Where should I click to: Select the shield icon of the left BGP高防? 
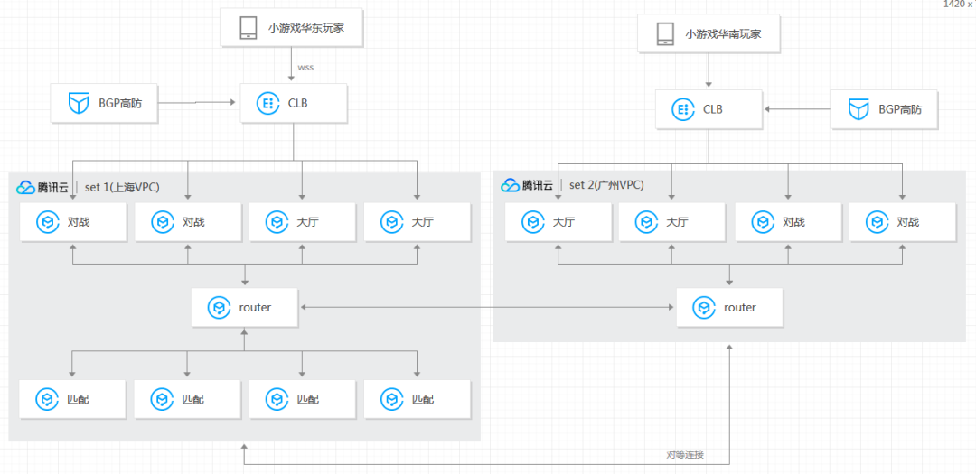79,104
